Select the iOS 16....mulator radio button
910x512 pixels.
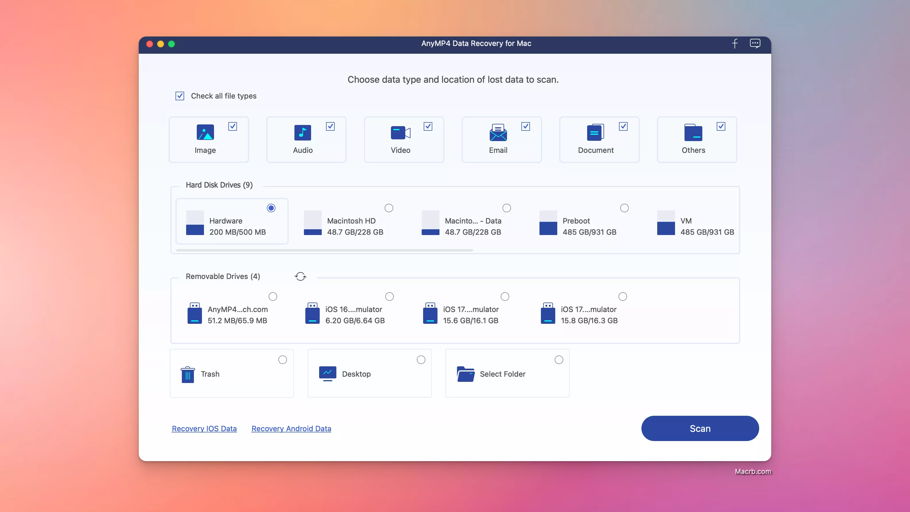coord(389,297)
